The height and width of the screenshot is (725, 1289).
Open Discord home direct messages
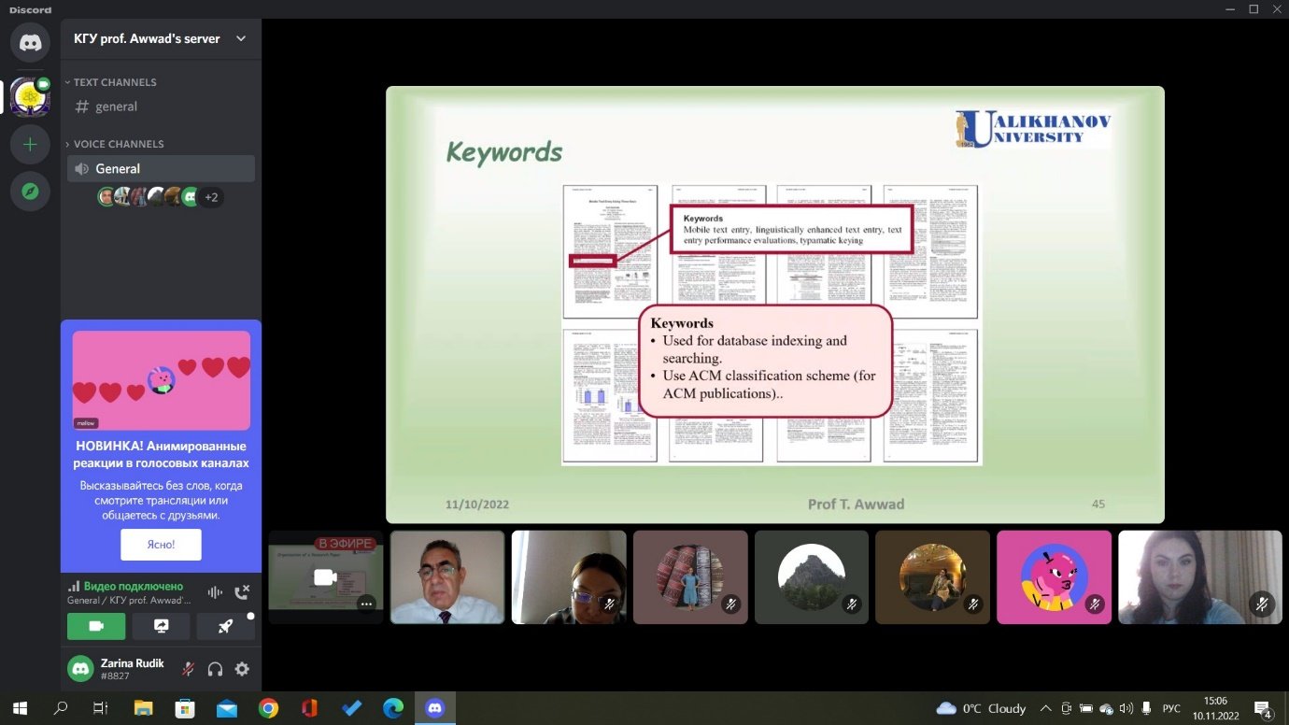(x=30, y=43)
